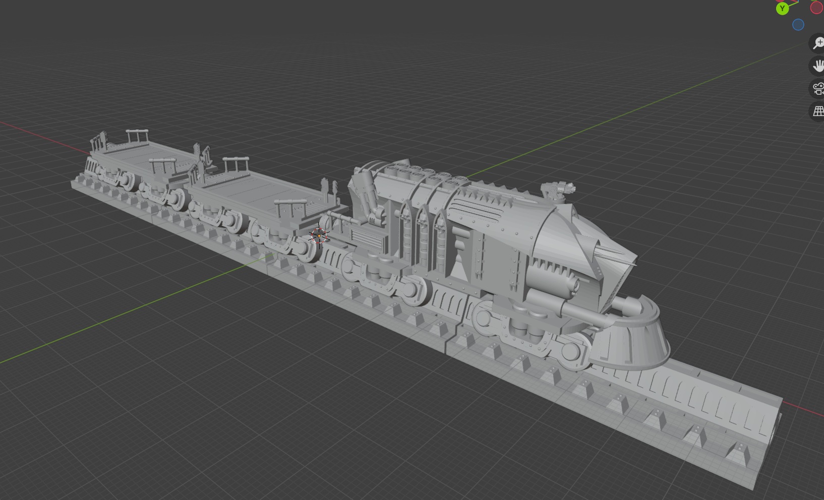Image resolution: width=824 pixels, height=500 pixels.
Task: Click the zoom magnifier viewport button
Action: 817,43
